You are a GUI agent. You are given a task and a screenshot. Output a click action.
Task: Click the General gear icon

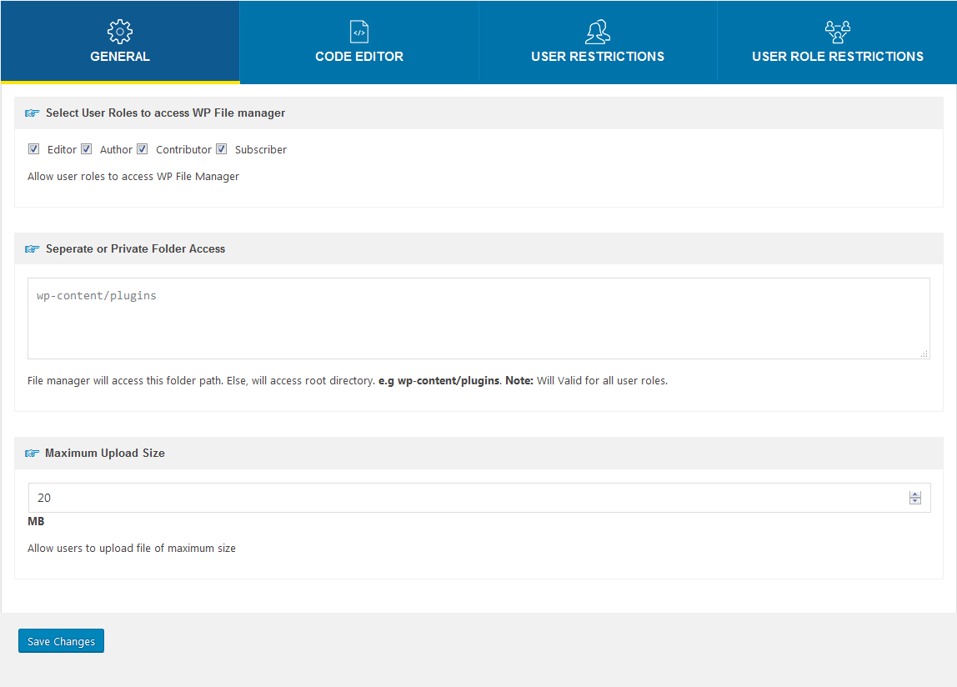(120, 32)
